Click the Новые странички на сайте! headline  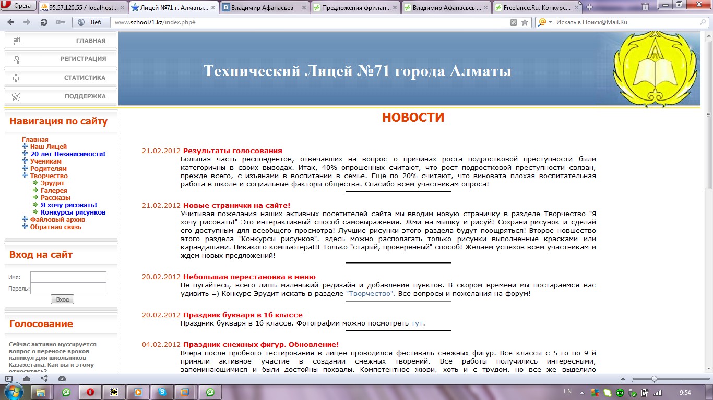[x=236, y=206]
